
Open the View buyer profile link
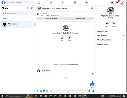[73, 64]
